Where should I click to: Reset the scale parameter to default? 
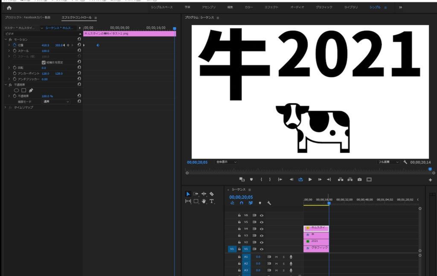79,51
